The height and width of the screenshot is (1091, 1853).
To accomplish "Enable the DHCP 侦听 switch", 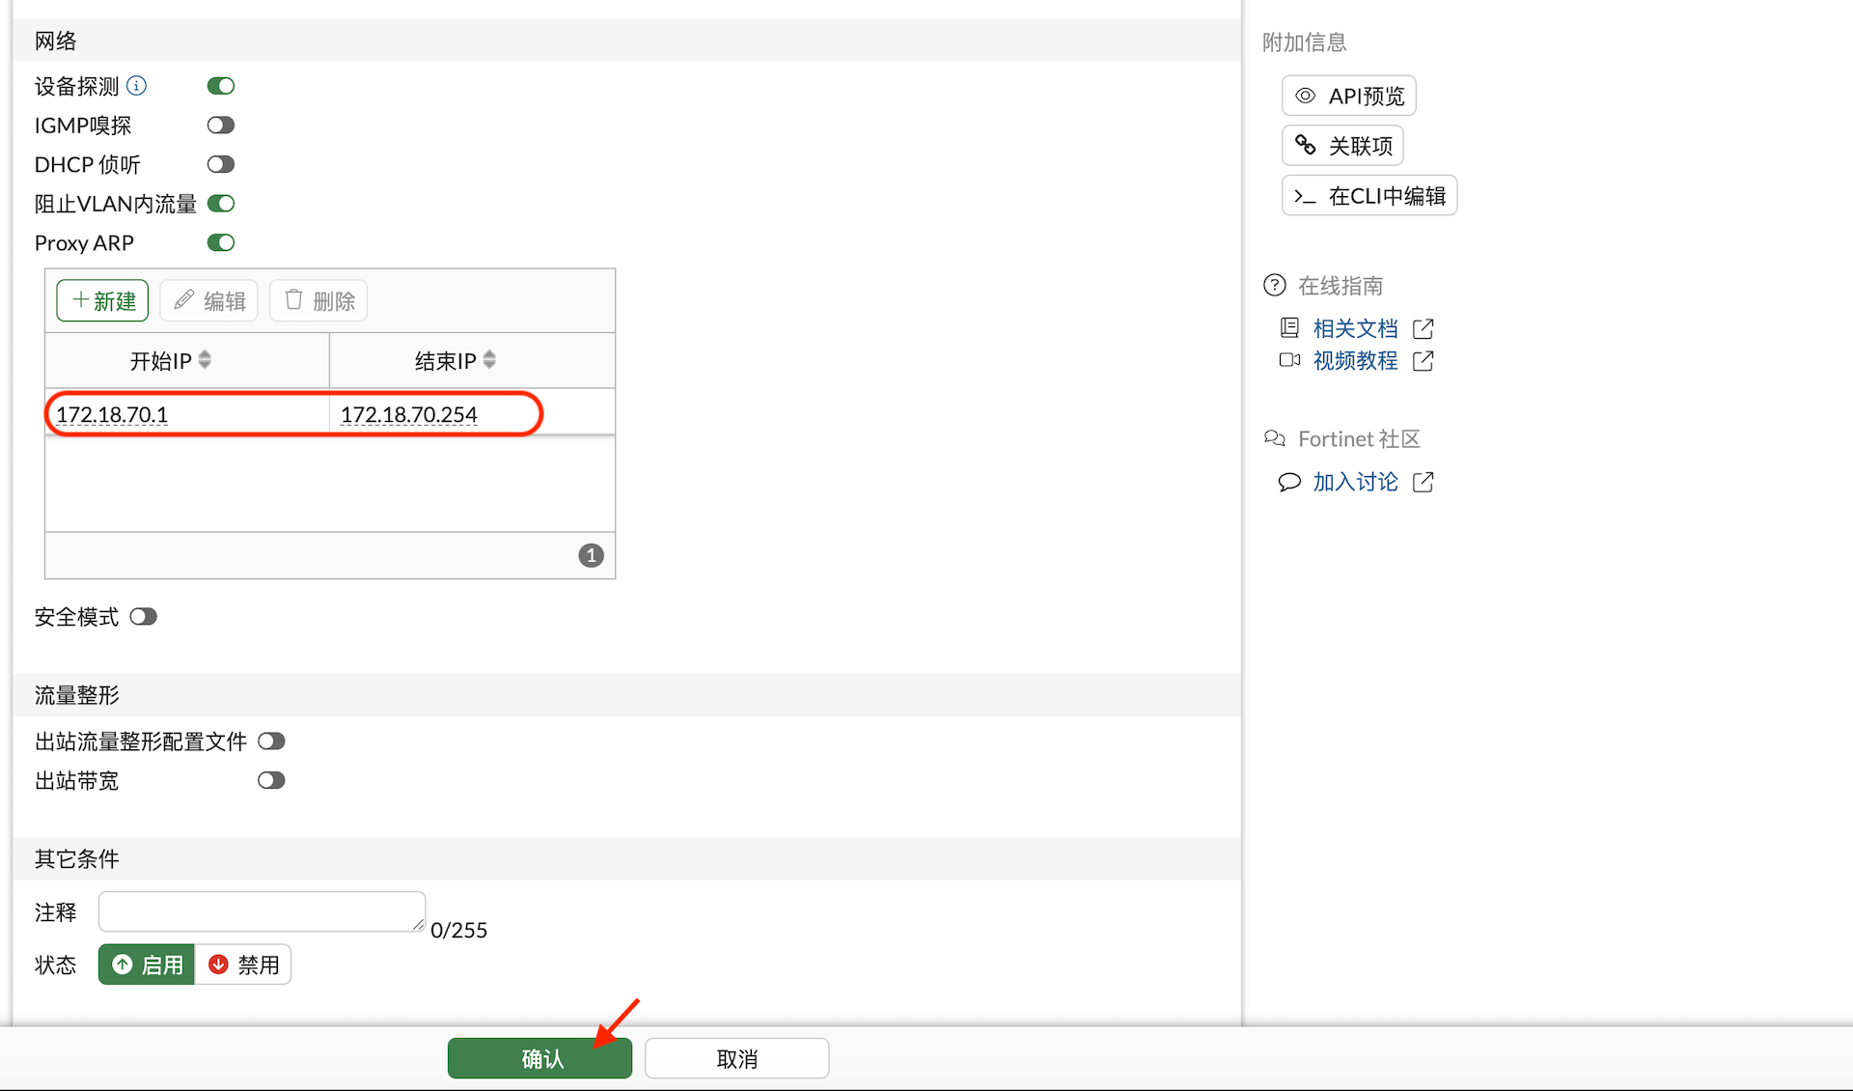I will pos(221,164).
